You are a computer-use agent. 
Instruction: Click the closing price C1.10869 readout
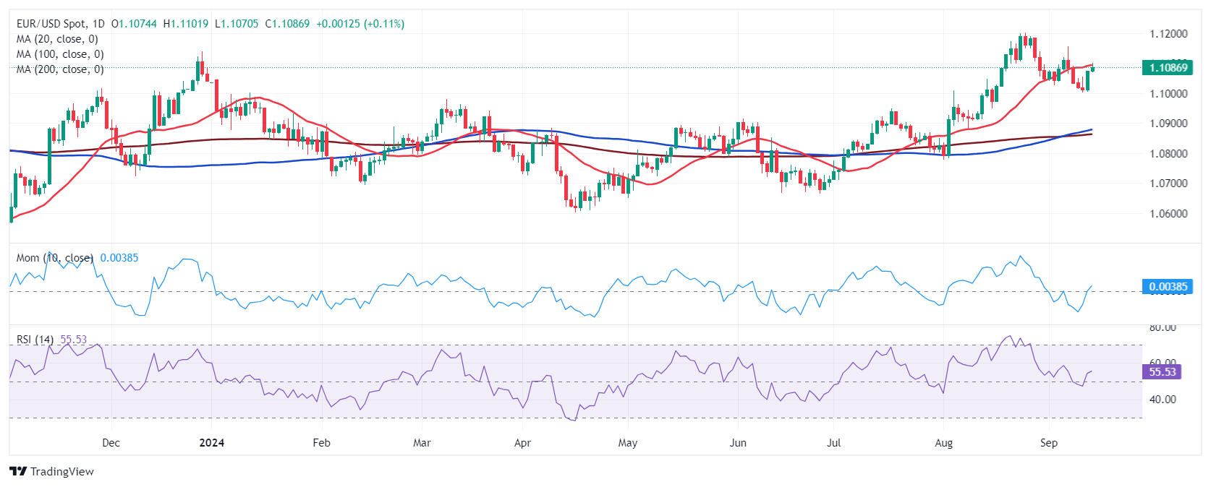pos(287,24)
